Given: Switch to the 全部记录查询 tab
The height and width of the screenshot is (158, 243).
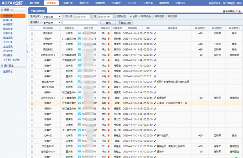Looking at the screenshot, I should coord(38,11).
